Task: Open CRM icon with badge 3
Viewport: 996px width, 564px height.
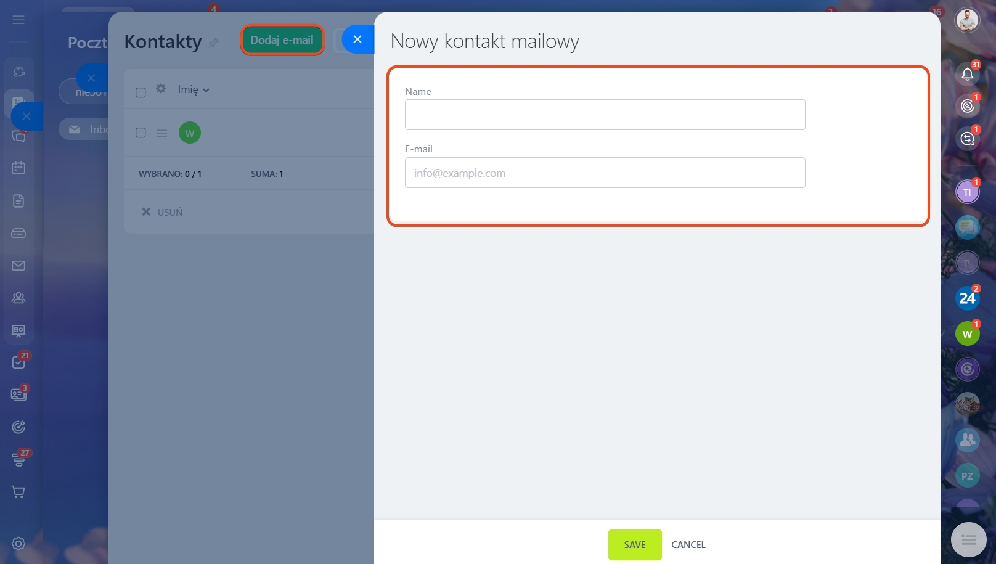Action: [19, 394]
